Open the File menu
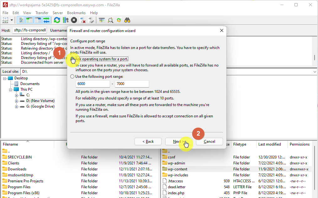The width and height of the screenshot is (318, 198). click(x=5, y=13)
